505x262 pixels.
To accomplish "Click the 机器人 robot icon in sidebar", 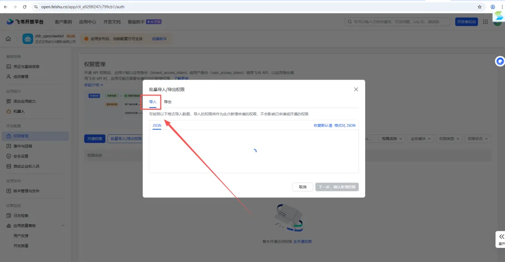I will point(9,111).
